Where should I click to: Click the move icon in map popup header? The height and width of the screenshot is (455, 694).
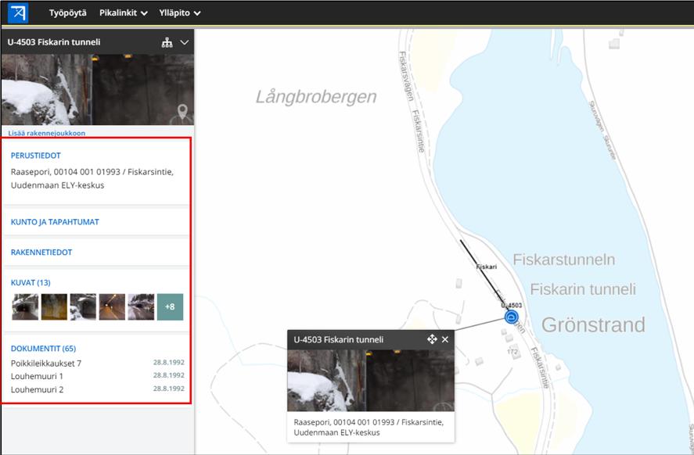click(432, 339)
